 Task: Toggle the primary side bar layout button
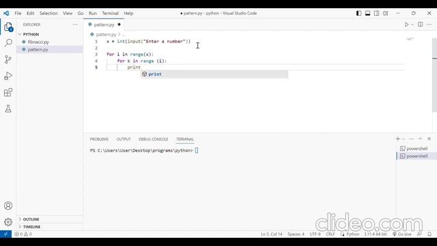[358, 13]
